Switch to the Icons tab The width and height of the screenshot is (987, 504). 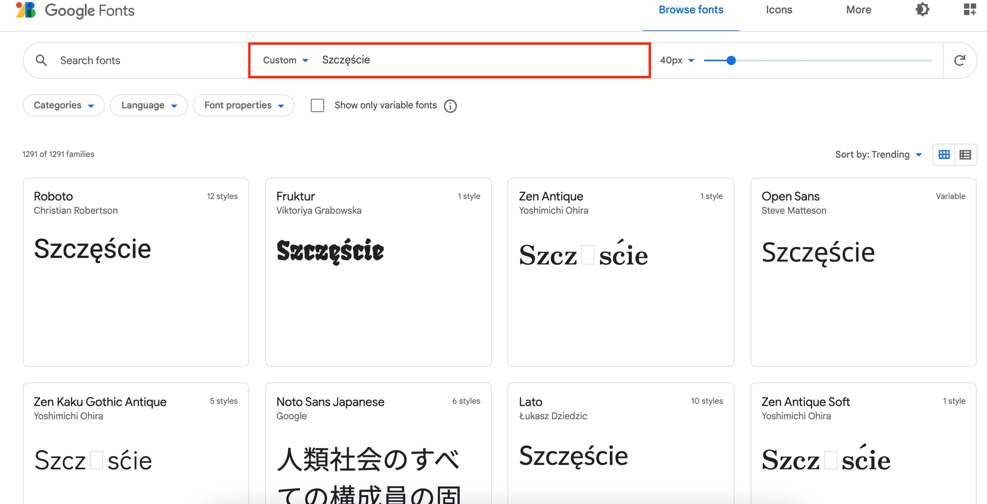(779, 10)
